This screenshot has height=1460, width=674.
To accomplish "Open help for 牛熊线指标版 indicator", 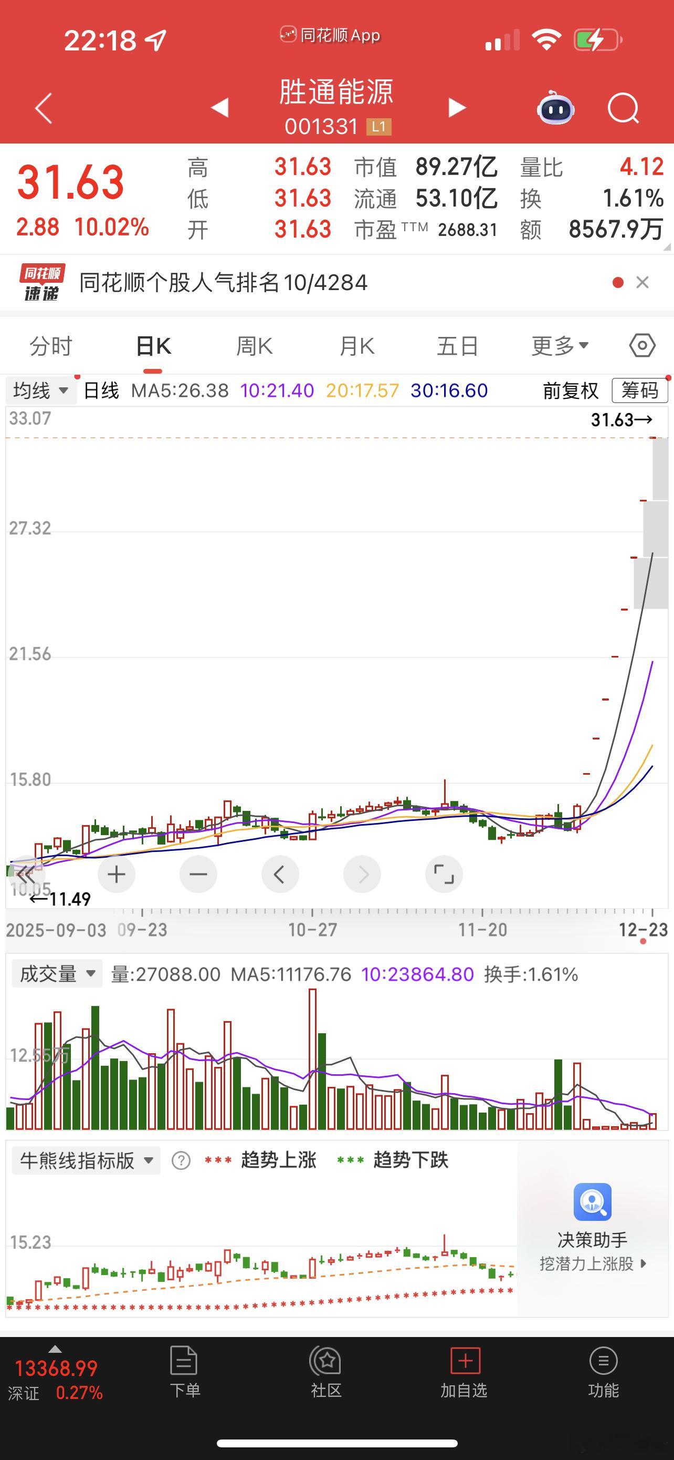I will tap(181, 1161).
